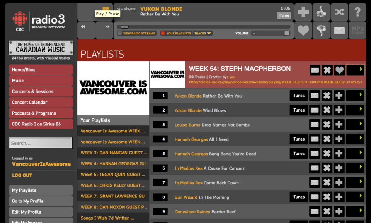Open playlist WEEK 3: DAN MANGAN GUEST
371x223 pixels.
coord(113,153)
